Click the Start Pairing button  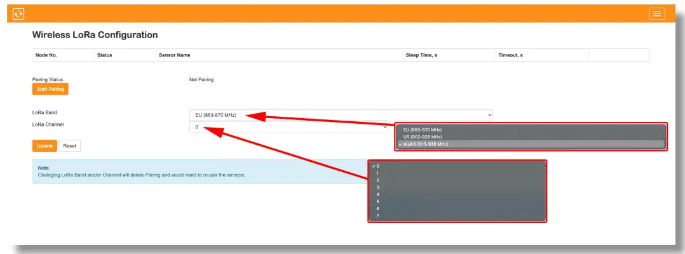[x=50, y=89]
